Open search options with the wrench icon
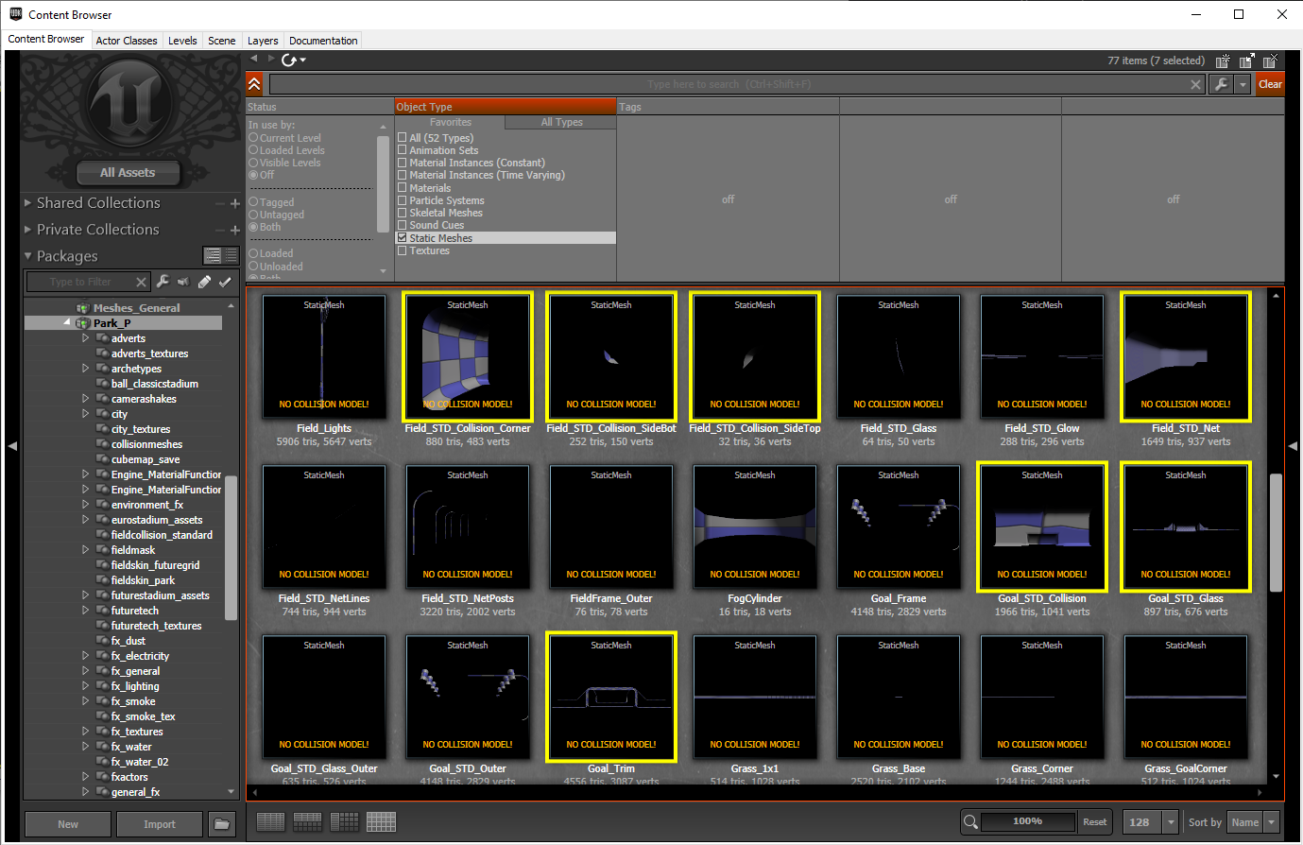The height and width of the screenshot is (845, 1303). coord(1224,84)
